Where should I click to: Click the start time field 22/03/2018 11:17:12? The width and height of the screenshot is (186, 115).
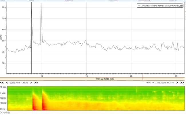pyautogui.click(x=19, y=82)
